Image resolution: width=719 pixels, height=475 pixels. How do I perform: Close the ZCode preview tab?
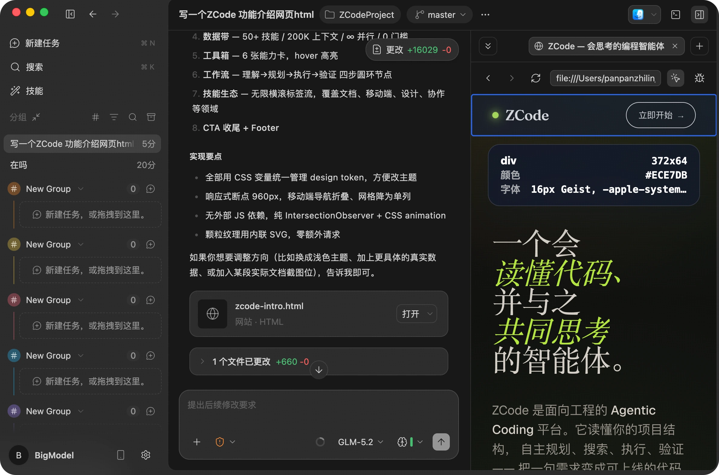click(x=675, y=46)
